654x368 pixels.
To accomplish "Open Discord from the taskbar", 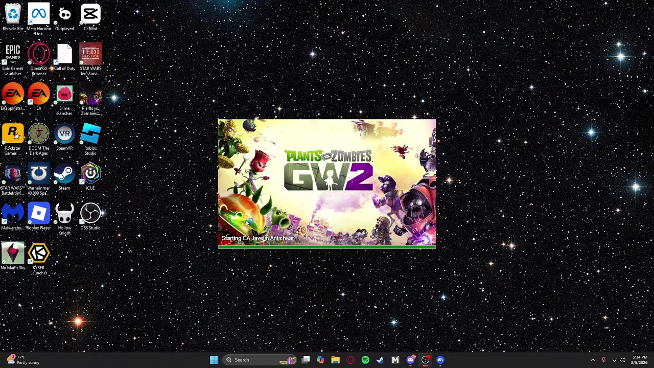I will [x=410, y=360].
